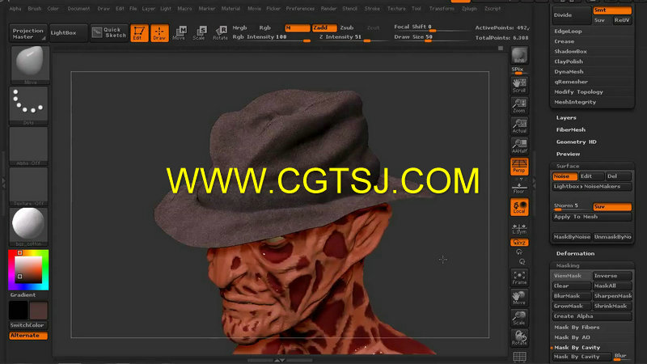Image resolution: width=647 pixels, height=364 pixels.
Task: Open the Brush menu
Action: tap(35, 8)
